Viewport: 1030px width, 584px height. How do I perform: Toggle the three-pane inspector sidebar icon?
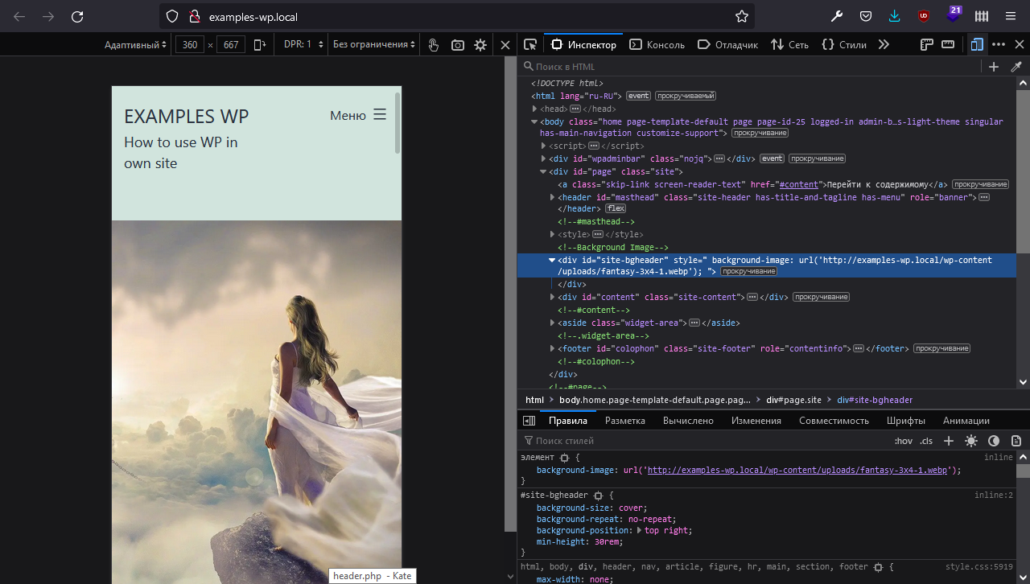coord(529,421)
